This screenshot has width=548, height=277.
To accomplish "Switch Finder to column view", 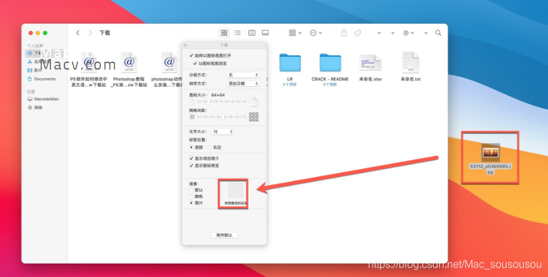I will click(252, 32).
